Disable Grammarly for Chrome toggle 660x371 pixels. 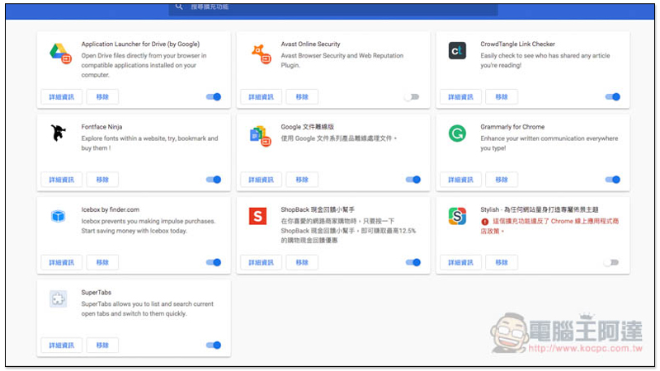point(613,180)
